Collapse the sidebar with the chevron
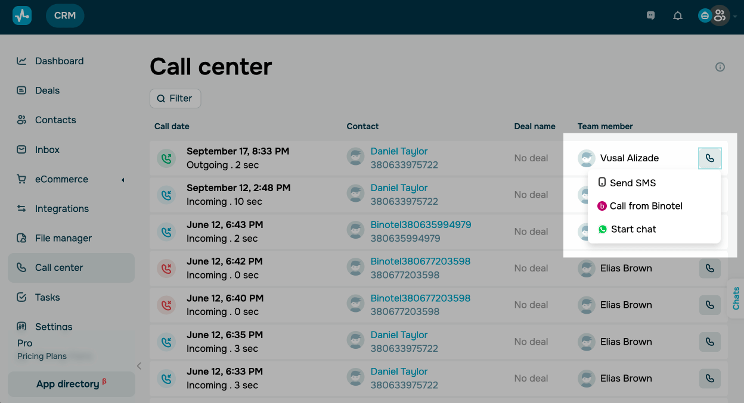 (x=139, y=366)
